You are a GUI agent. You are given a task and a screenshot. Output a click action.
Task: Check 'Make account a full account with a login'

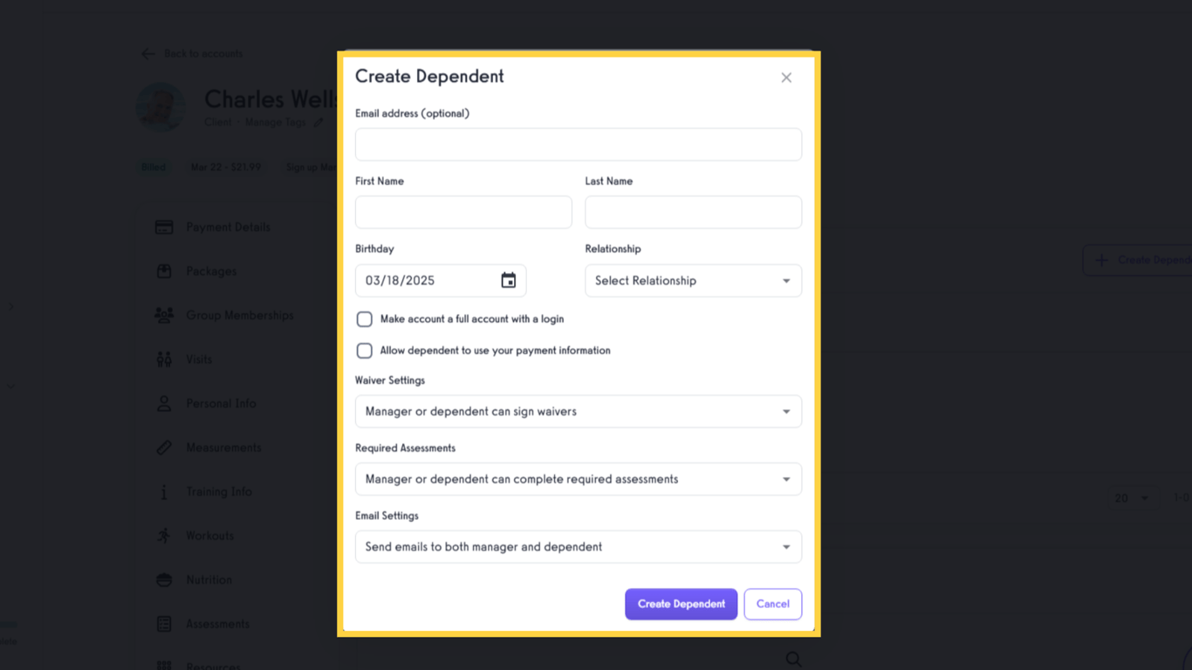pyautogui.click(x=364, y=318)
